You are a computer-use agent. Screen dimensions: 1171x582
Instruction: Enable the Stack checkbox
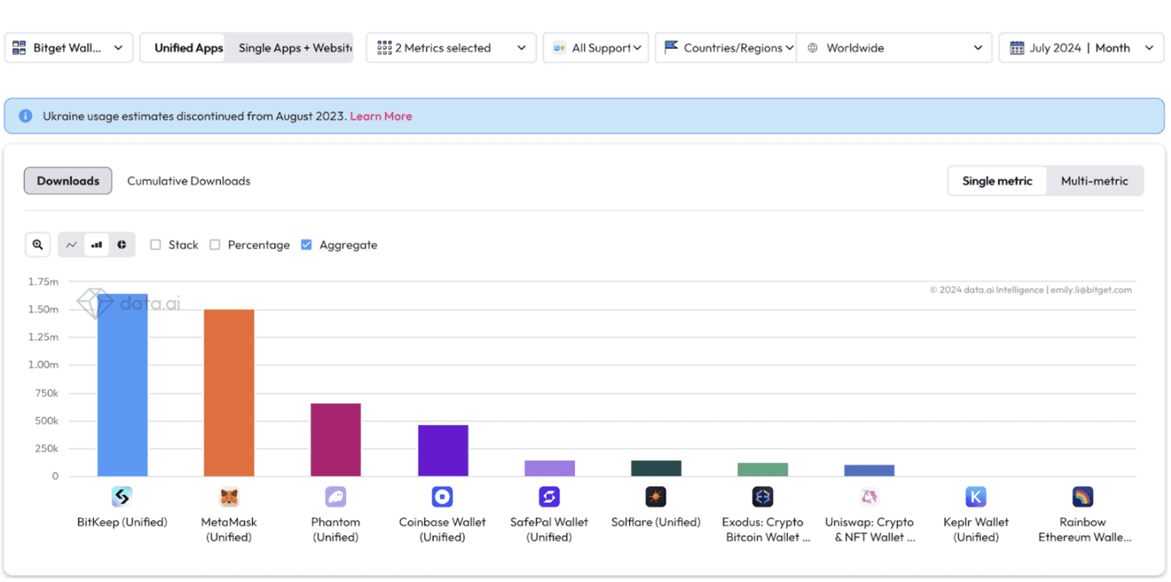[156, 245]
